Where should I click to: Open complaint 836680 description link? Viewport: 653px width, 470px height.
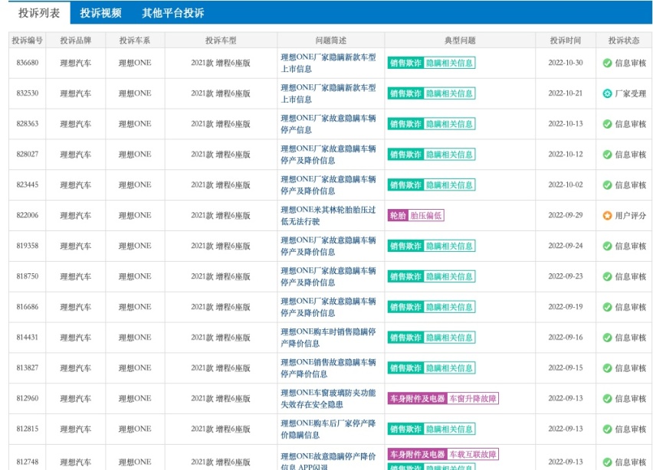[328, 63]
